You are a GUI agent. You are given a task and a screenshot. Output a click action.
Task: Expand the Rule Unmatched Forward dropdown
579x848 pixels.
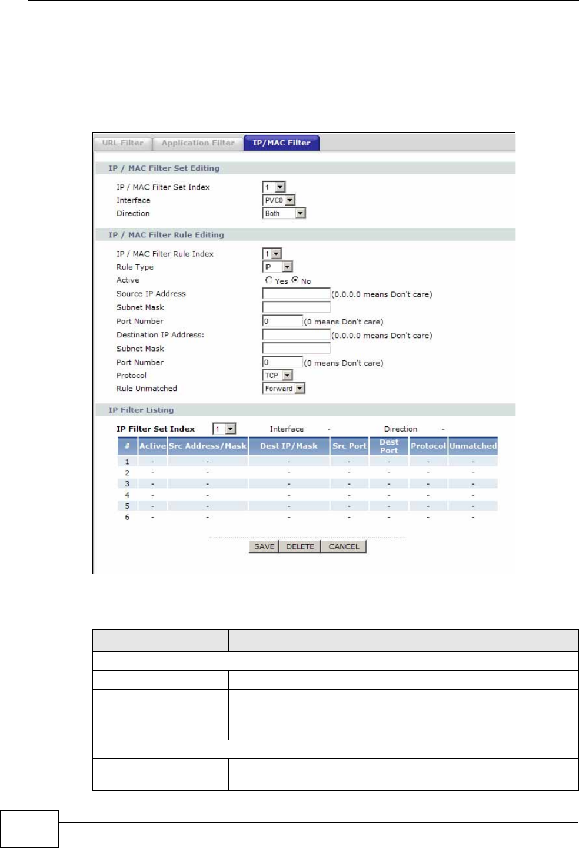coord(284,388)
